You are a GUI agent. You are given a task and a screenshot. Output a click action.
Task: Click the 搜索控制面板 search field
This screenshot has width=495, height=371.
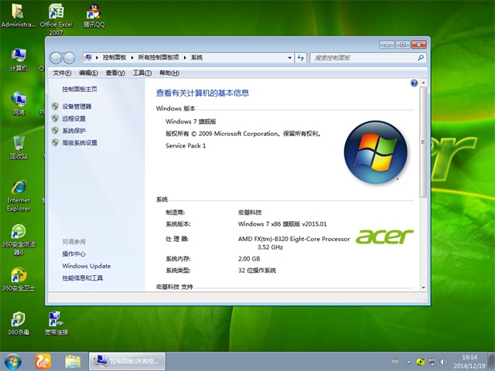pos(362,58)
